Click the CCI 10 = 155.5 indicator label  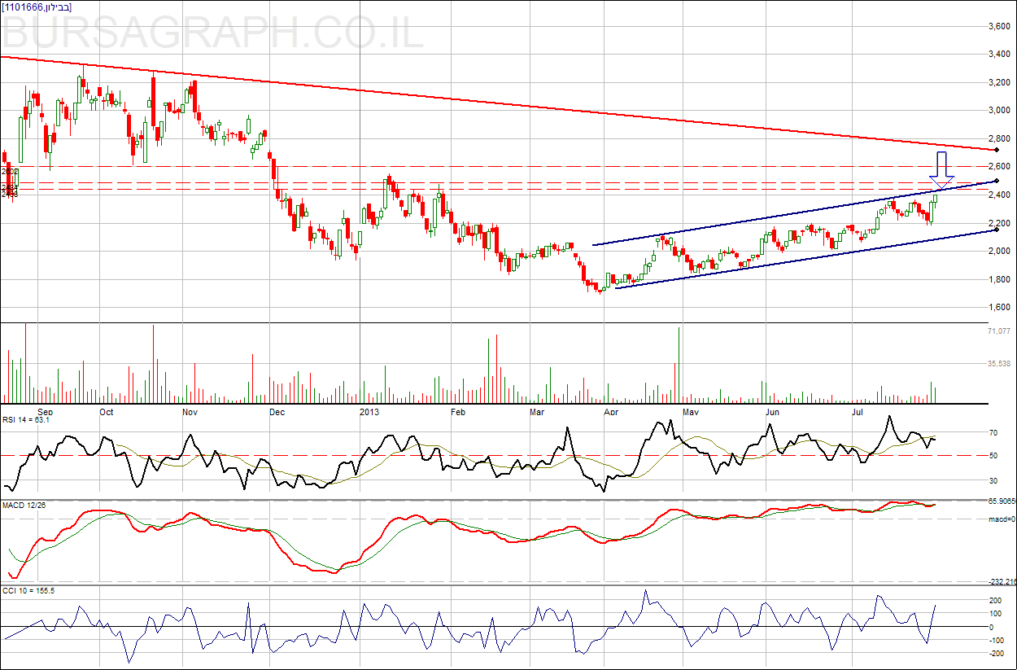click(x=28, y=591)
